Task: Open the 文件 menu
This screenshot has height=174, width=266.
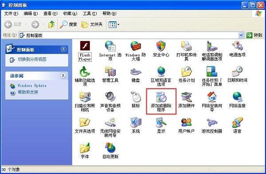Action: point(11,13)
